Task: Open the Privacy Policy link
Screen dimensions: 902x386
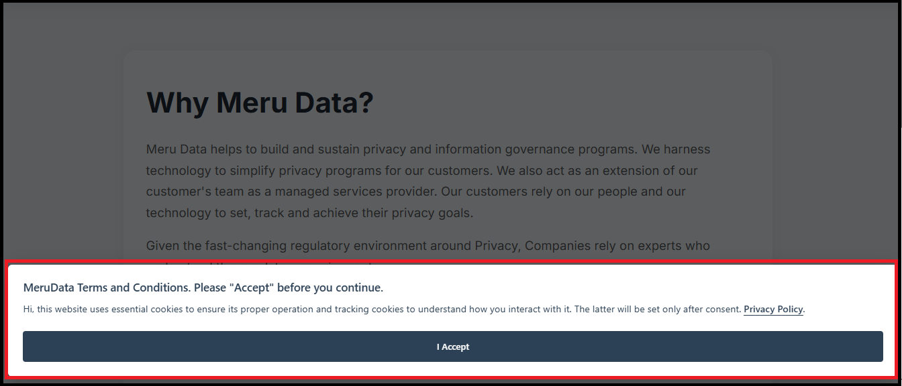Action: coord(773,310)
